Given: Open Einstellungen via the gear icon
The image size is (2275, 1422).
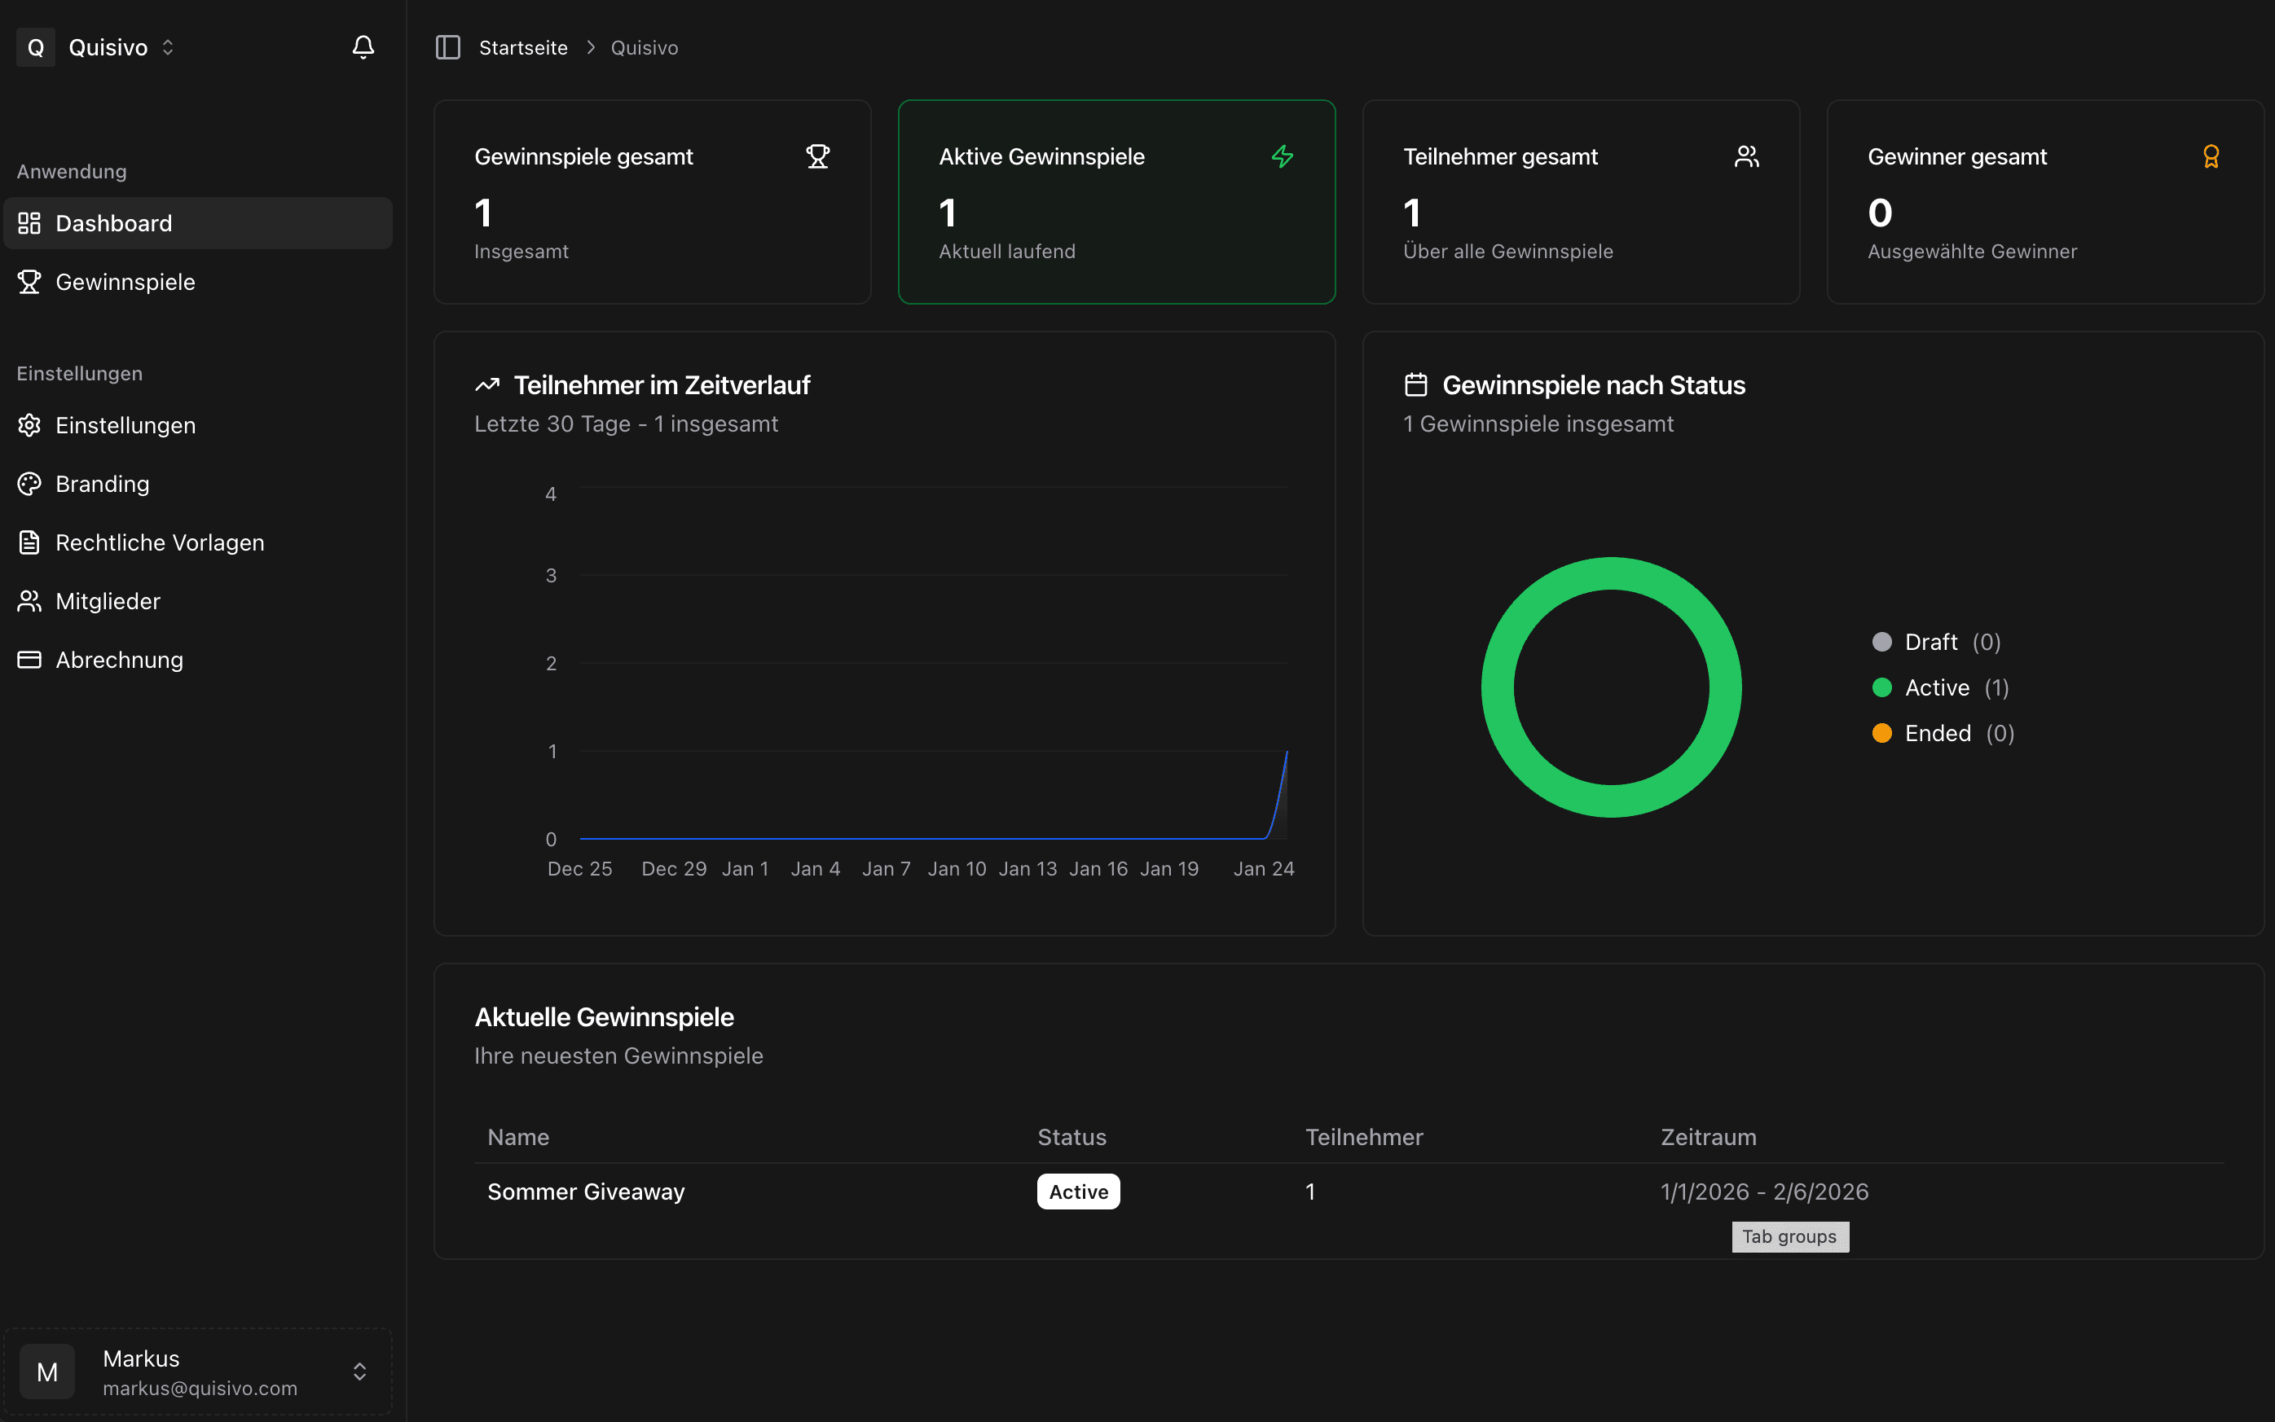Looking at the screenshot, I should [x=29, y=425].
